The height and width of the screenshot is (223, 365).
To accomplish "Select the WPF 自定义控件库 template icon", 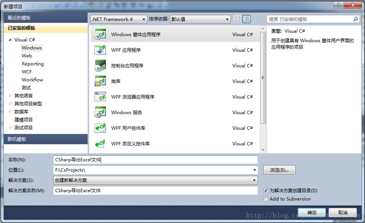I will coord(100,143).
